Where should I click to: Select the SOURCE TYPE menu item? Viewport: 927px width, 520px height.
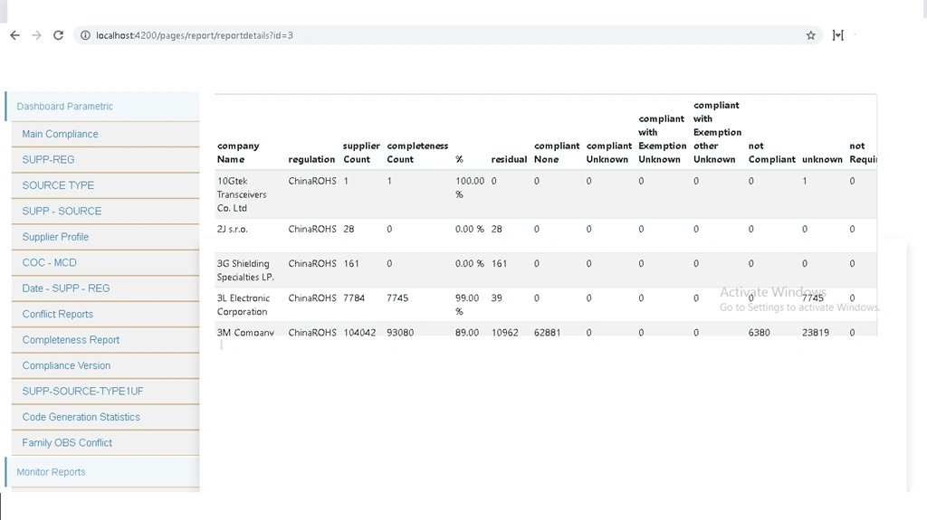(x=58, y=185)
